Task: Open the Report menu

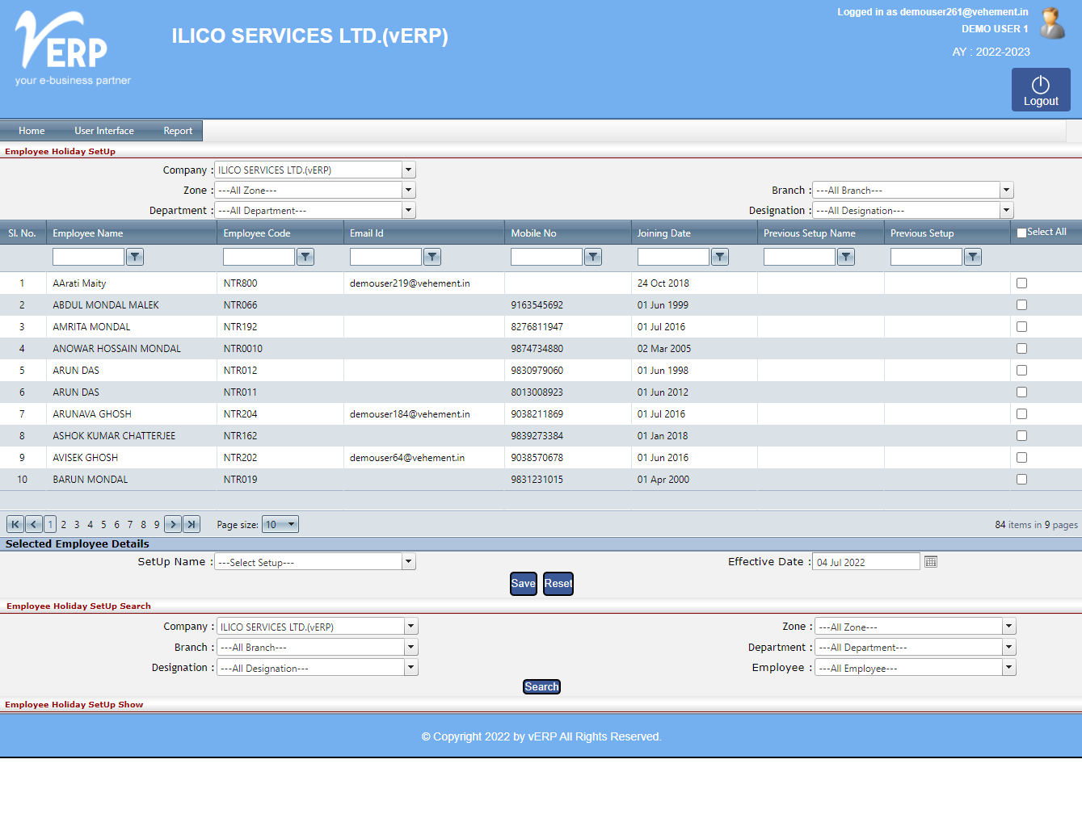Action: click(178, 131)
